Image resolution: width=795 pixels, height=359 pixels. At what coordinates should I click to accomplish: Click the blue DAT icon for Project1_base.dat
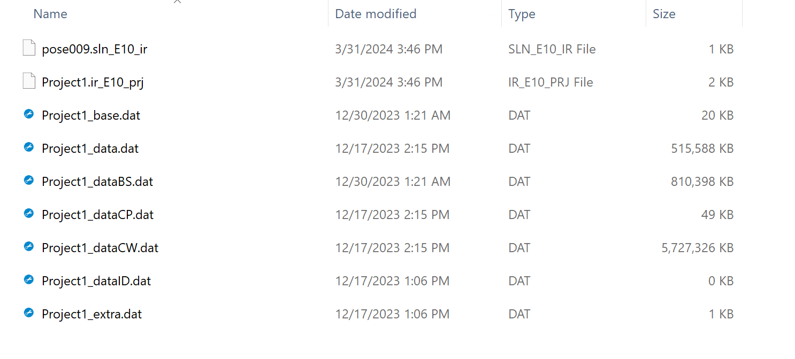[x=28, y=114]
